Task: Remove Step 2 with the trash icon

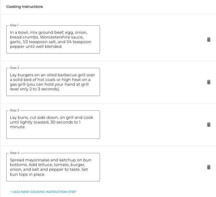Action: [x=209, y=82]
